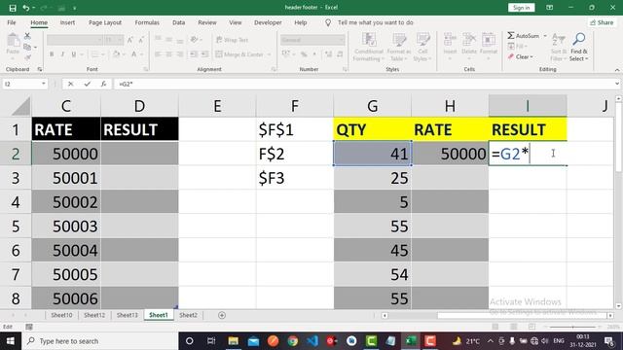Go to the Data tab

[x=178, y=22]
